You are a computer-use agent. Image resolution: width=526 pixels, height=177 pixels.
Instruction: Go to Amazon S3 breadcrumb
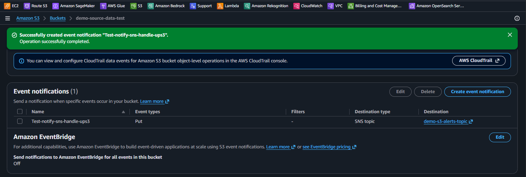[x=28, y=18]
